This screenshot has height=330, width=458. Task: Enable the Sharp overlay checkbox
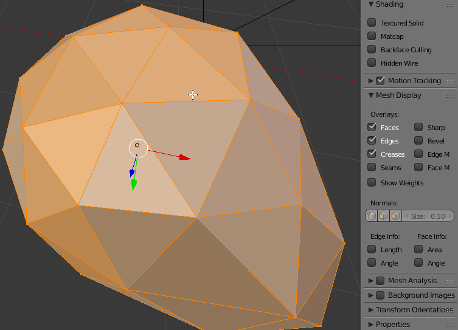pos(418,127)
